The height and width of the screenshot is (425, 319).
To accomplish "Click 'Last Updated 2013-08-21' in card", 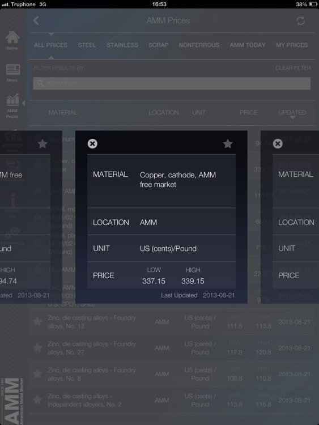I will coord(198,295).
